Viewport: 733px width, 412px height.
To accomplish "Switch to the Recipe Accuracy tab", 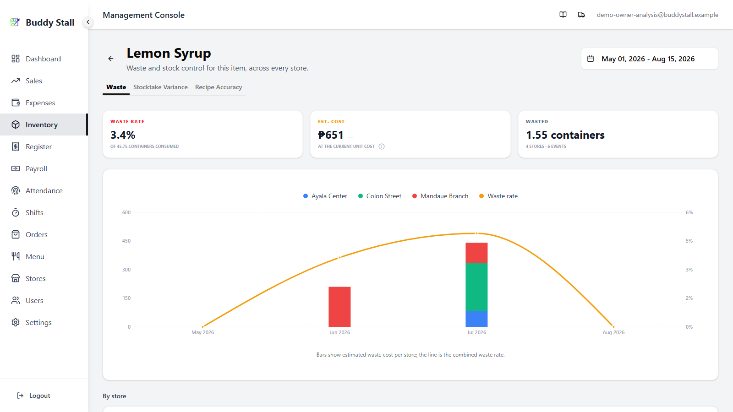I will 219,87.
